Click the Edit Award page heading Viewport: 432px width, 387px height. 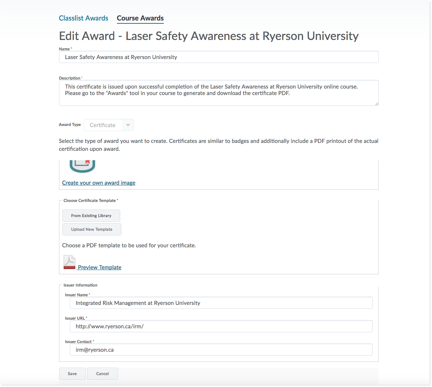tap(209, 36)
